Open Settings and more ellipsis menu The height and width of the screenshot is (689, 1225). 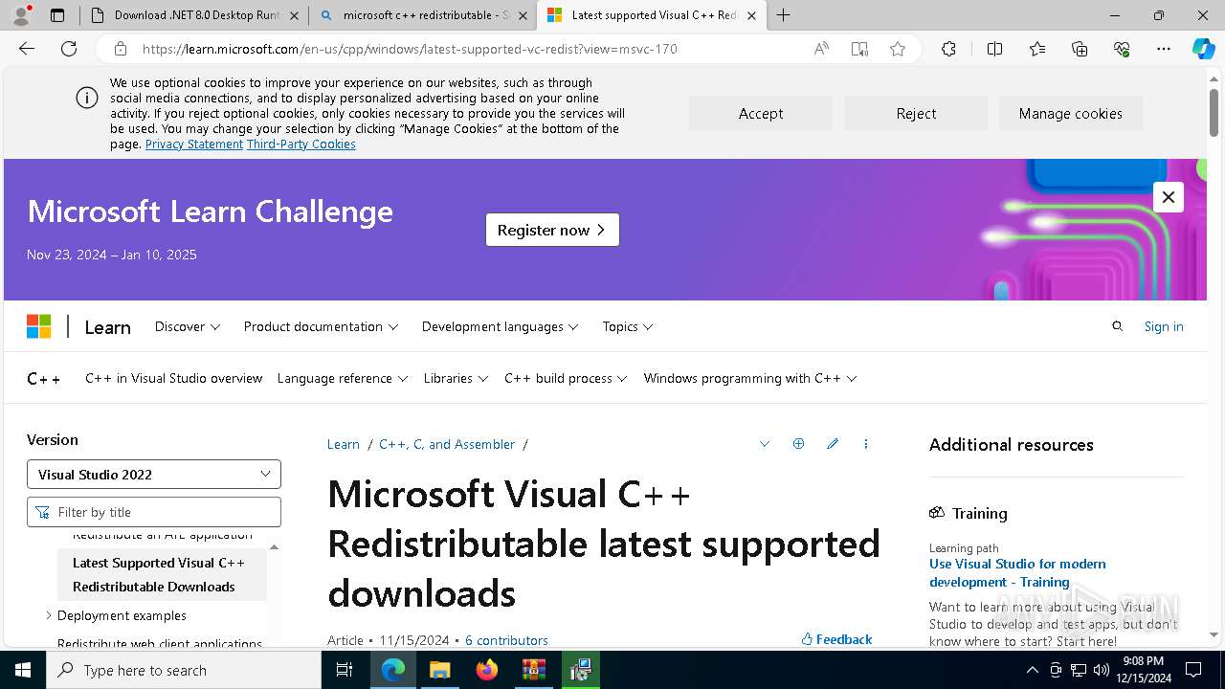pyautogui.click(x=1164, y=49)
